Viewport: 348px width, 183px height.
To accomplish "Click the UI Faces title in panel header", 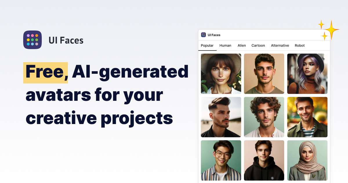I will 214,35.
